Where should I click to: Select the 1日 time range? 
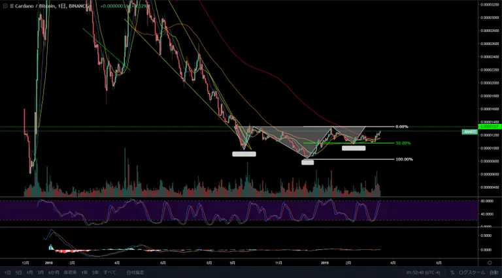click(7, 273)
